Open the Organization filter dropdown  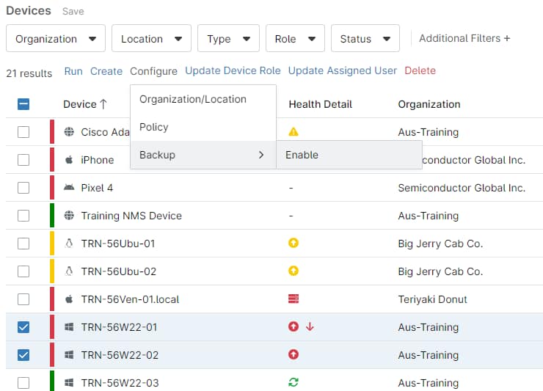55,39
